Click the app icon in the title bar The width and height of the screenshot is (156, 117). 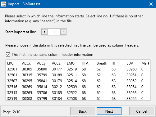(4, 4)
